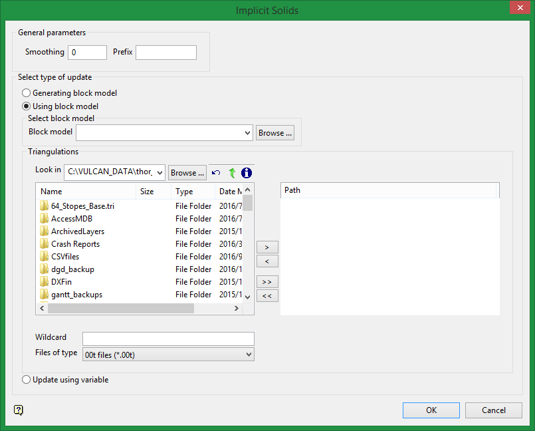This screenshot has height=431, width=535.
Task: Enable Update using variable option
Action: 27,380
